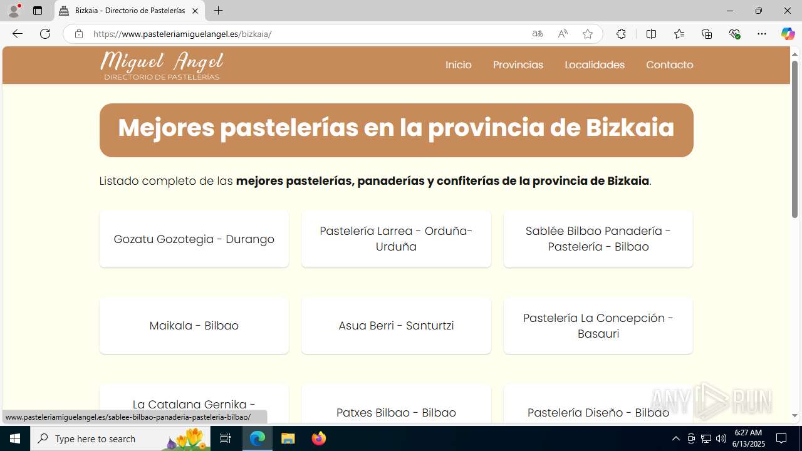Open tab actions menu
Screen dimensions: 802x451
(38, 11)
